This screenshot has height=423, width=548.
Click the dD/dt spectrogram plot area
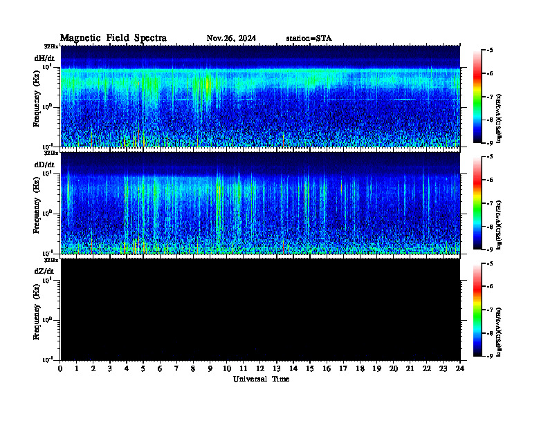(x=260, y=203)
